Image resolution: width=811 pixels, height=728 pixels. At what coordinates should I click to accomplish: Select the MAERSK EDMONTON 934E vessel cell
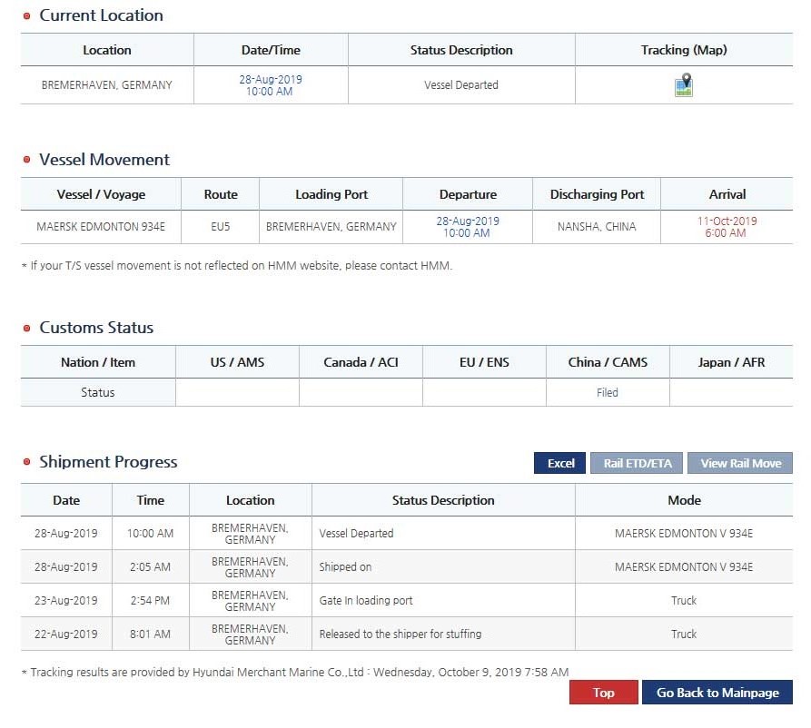pyautogui.click(x=100, y=227)
